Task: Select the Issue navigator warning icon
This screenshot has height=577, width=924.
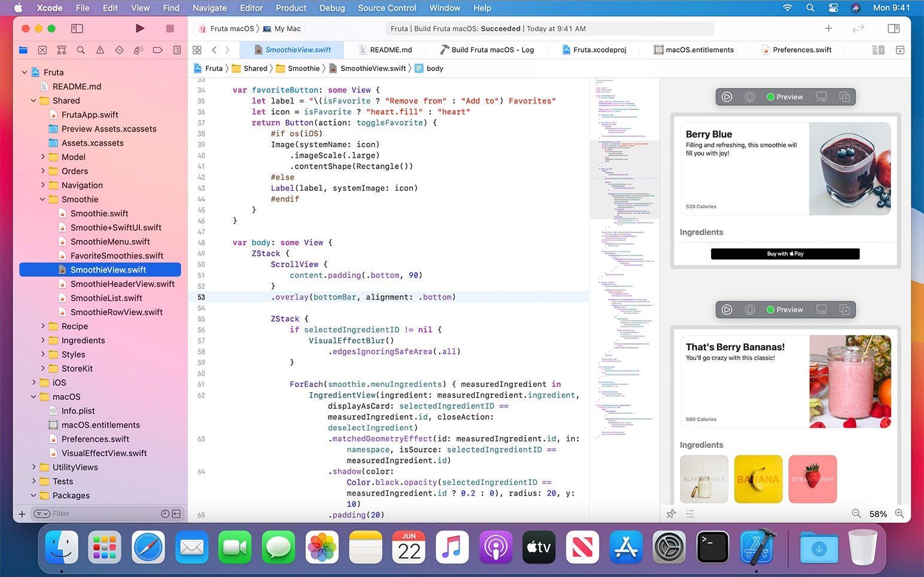Action: click(100, 50)
